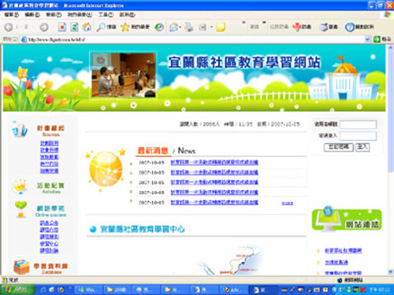Expand the dropdown arrow next to Edit icon

[211, 28]
